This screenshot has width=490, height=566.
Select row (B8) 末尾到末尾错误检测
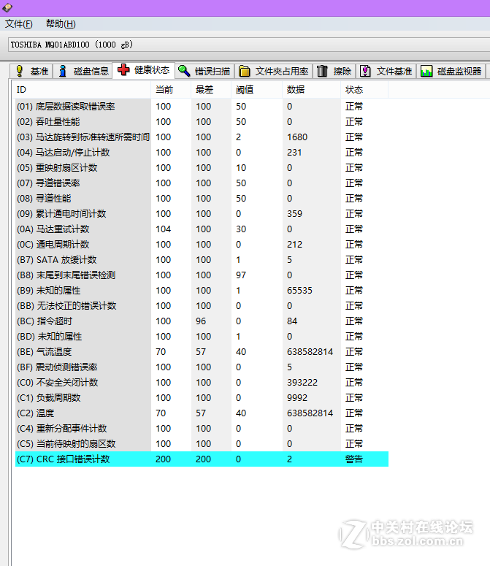(x=202, y=275)
